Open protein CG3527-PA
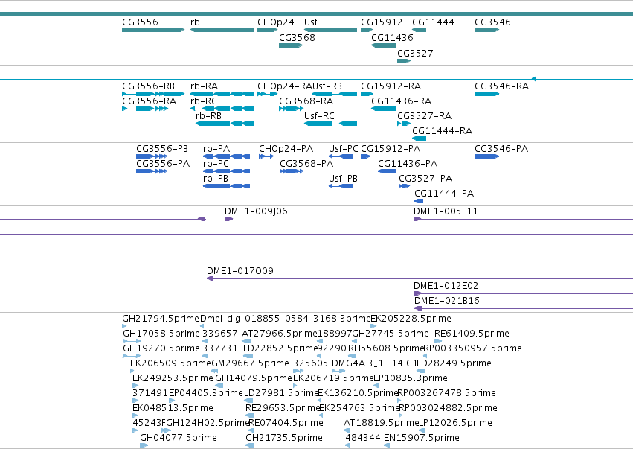633x449 pixels. (405, 187)
